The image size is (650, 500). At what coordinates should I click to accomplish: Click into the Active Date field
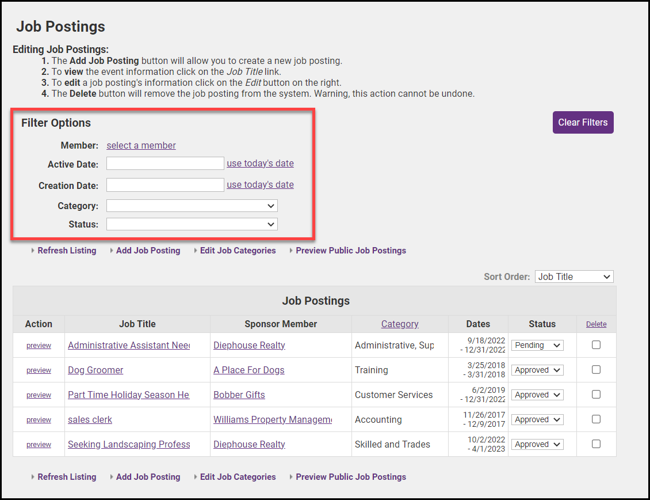165,164
